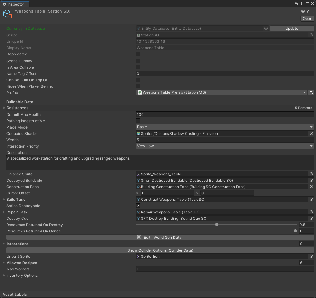Open the asset header kebab menu

click(313, 11)
